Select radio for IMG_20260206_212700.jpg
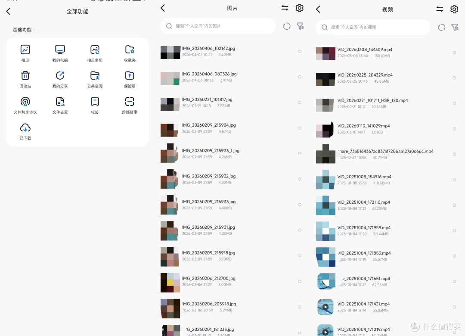Screen dimensions: 465x336 pos(300,281)
